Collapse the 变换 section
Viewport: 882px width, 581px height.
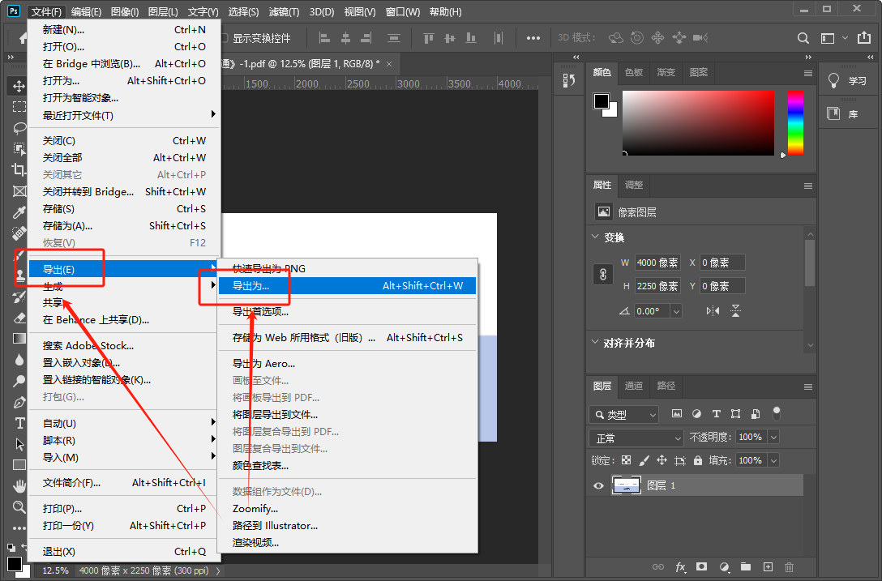(x=595, y=237)
